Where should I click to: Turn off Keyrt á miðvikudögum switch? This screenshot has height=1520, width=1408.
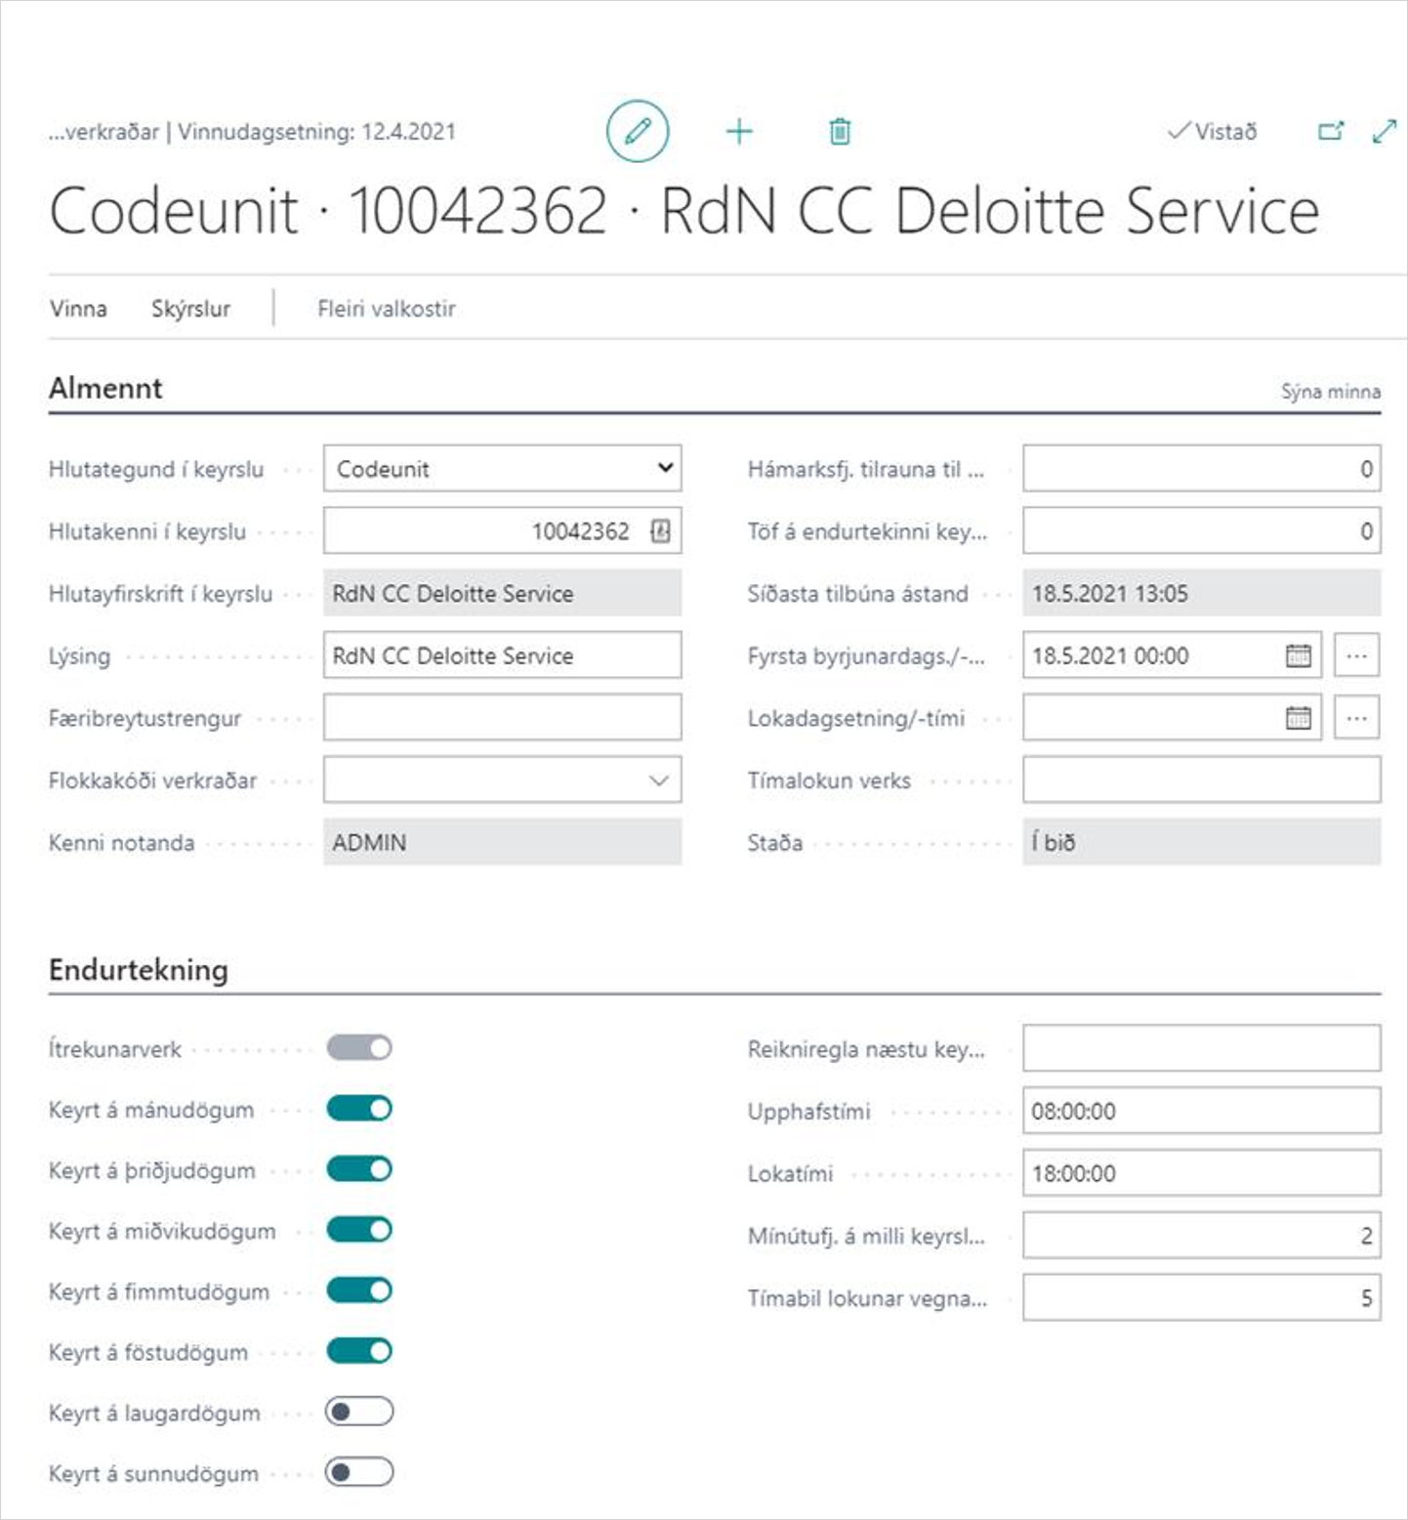[x=359, y=1230]
